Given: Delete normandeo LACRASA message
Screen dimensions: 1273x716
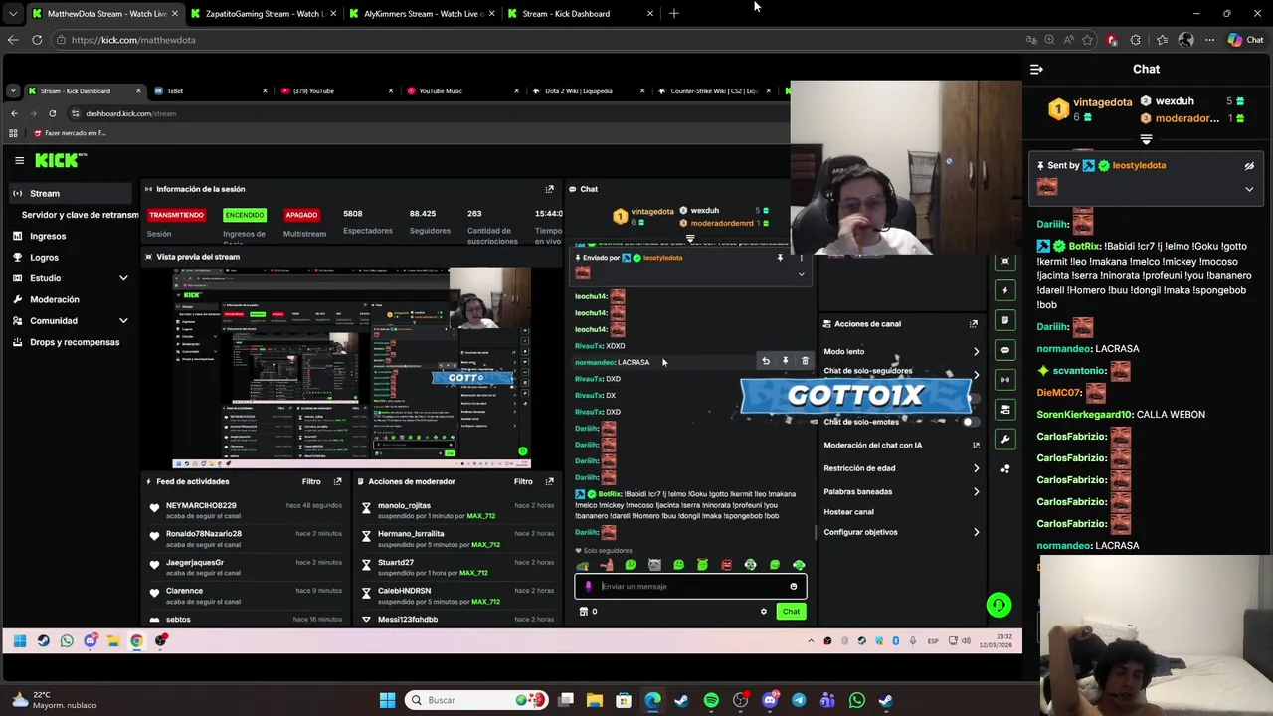Looking at the screenshot, I should pyautogui.click(x=805, y=361).
